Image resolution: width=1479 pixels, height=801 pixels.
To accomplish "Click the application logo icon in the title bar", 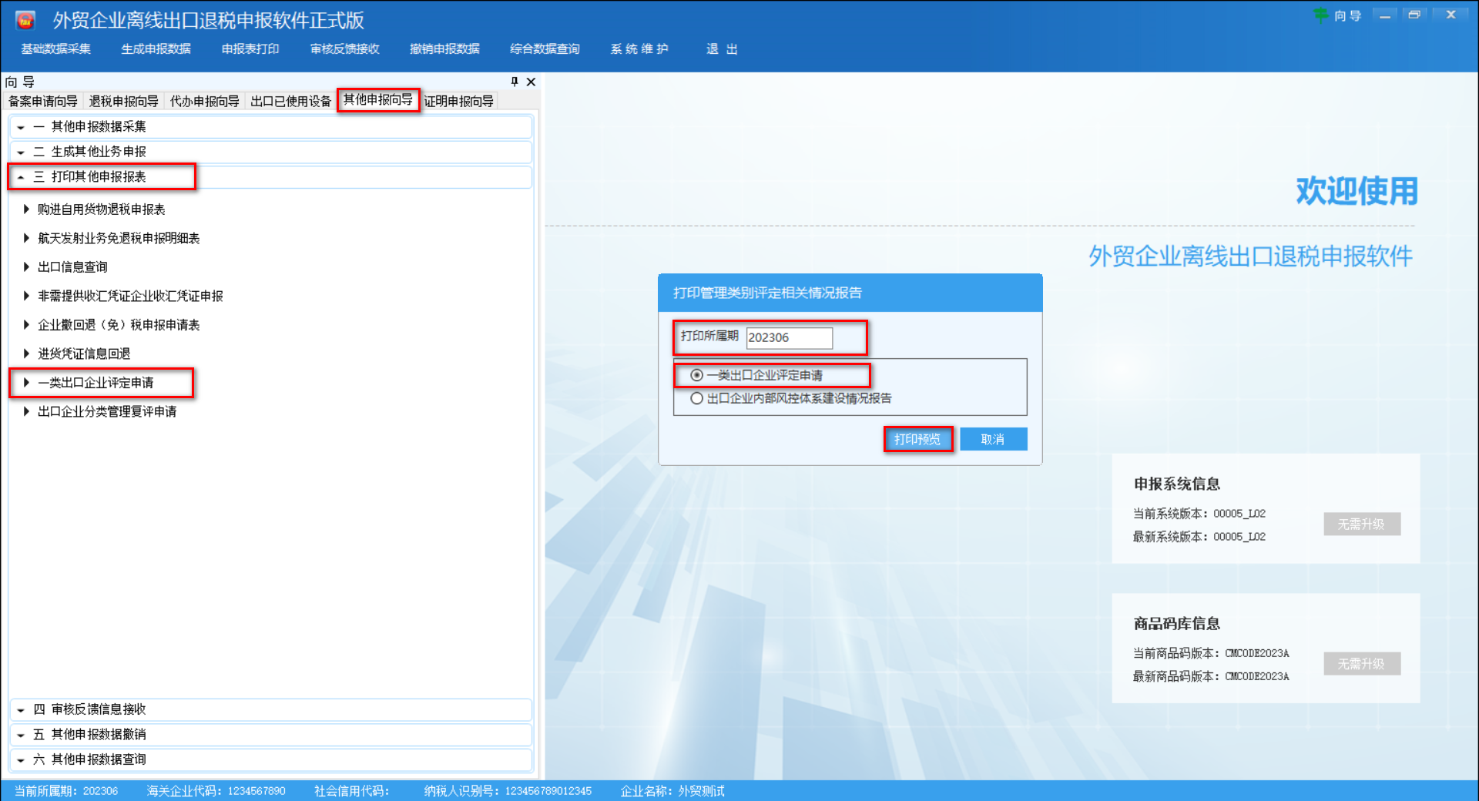I will point(25,19).
